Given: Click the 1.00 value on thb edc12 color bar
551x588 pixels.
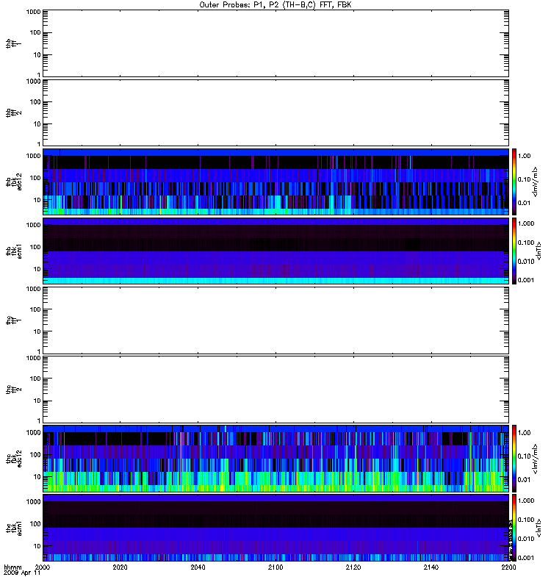Looking at the screenshot, I should [x=524, y=156].
